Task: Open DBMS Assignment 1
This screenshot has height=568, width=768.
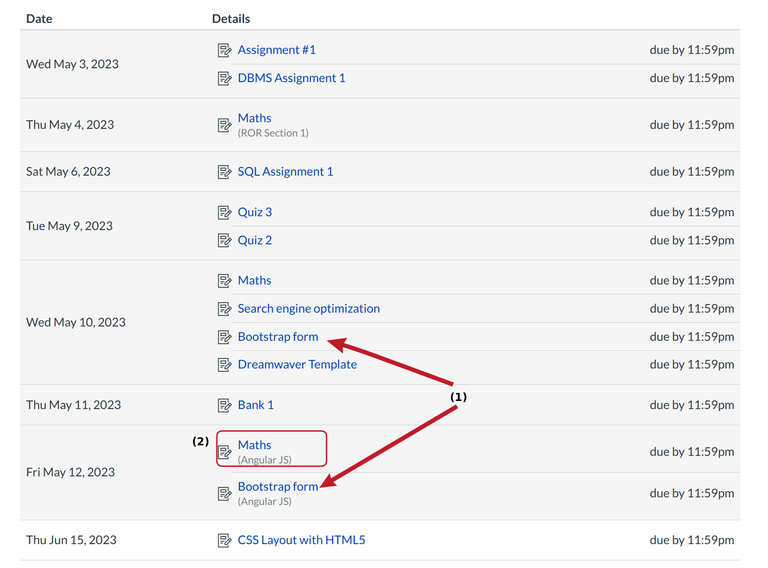Action: click(291, 78)
